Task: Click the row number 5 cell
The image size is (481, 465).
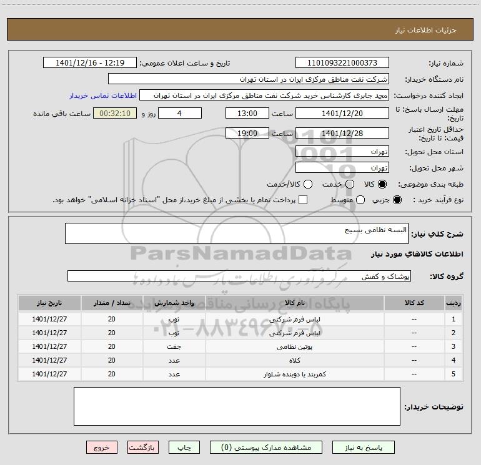Action: (x=454, y=374)
